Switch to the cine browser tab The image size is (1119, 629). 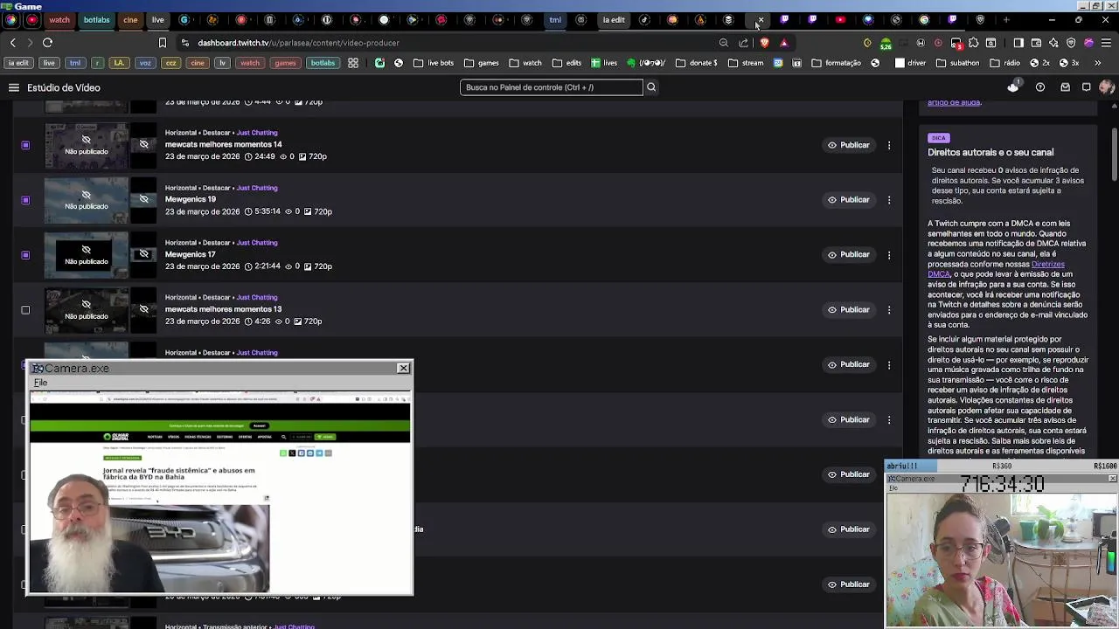(x=130, y=20)
